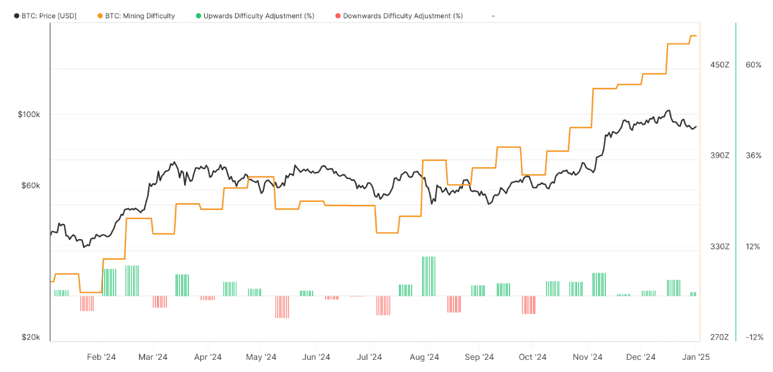Viewport: 773px width, 372px height.
Task: Click the orange Mining Difficulty legend dot
Action: coord(100,16)
